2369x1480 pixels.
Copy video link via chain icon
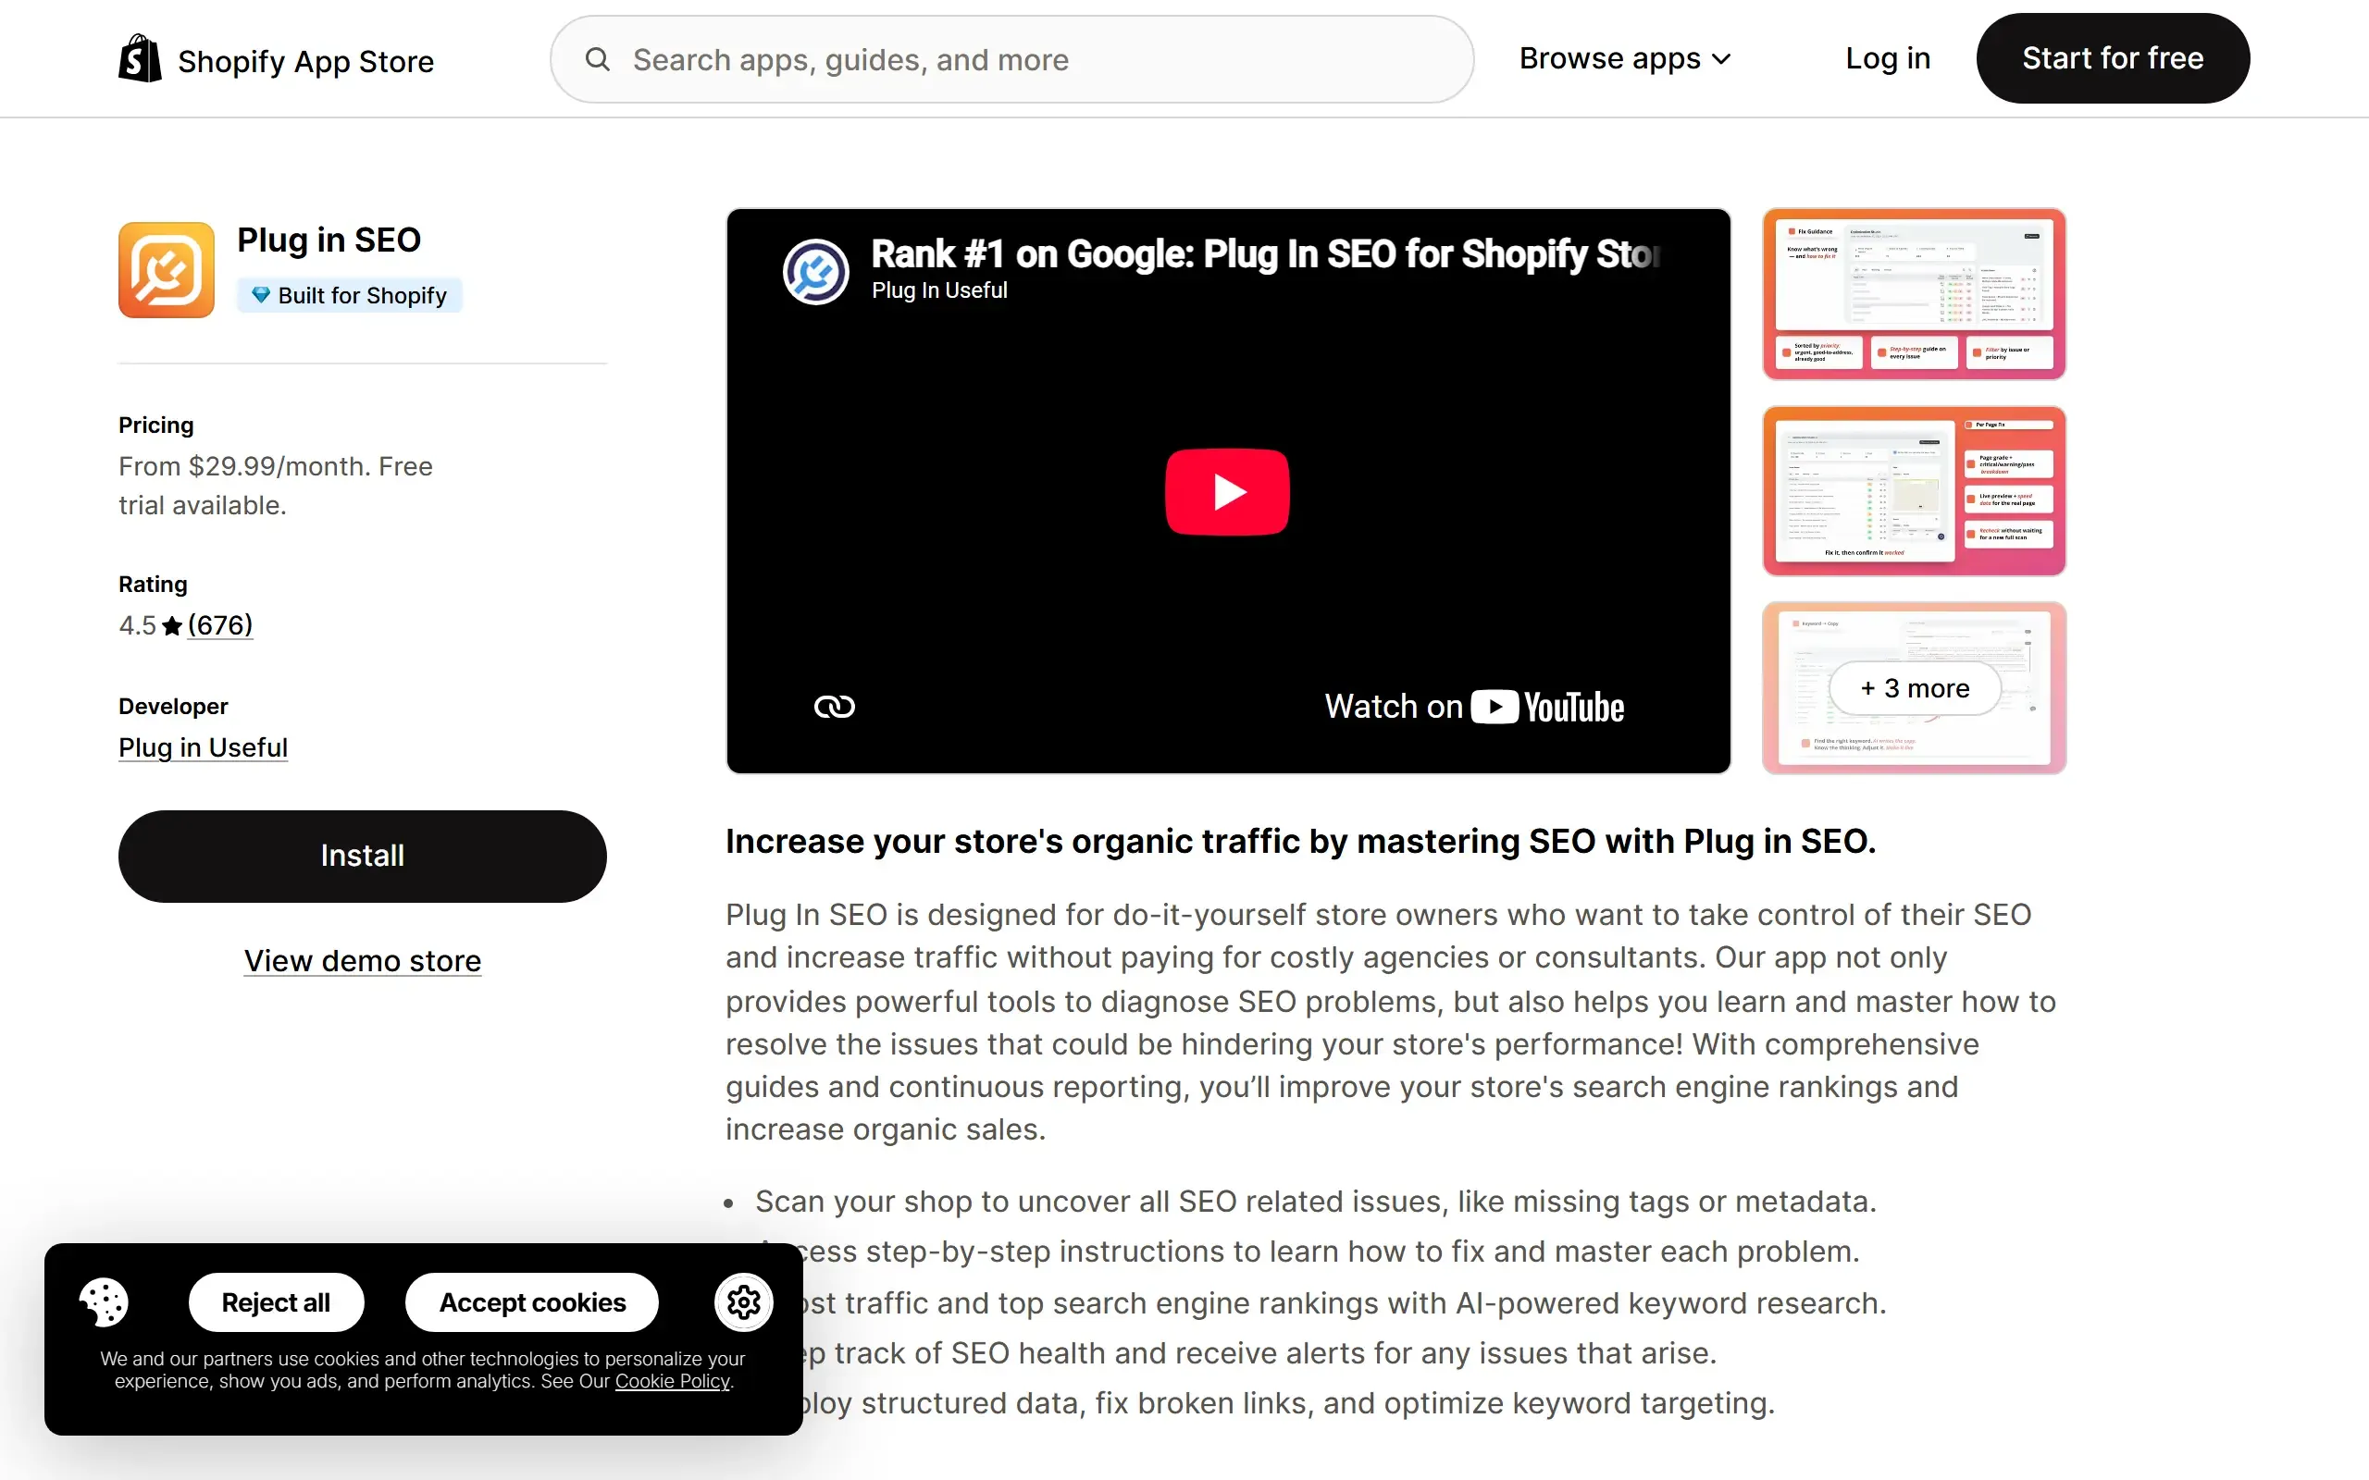(834, 707)
